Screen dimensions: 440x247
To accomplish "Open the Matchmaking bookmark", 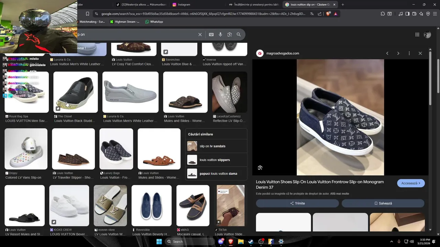I will pyautogui.click(x=92, y=22).
